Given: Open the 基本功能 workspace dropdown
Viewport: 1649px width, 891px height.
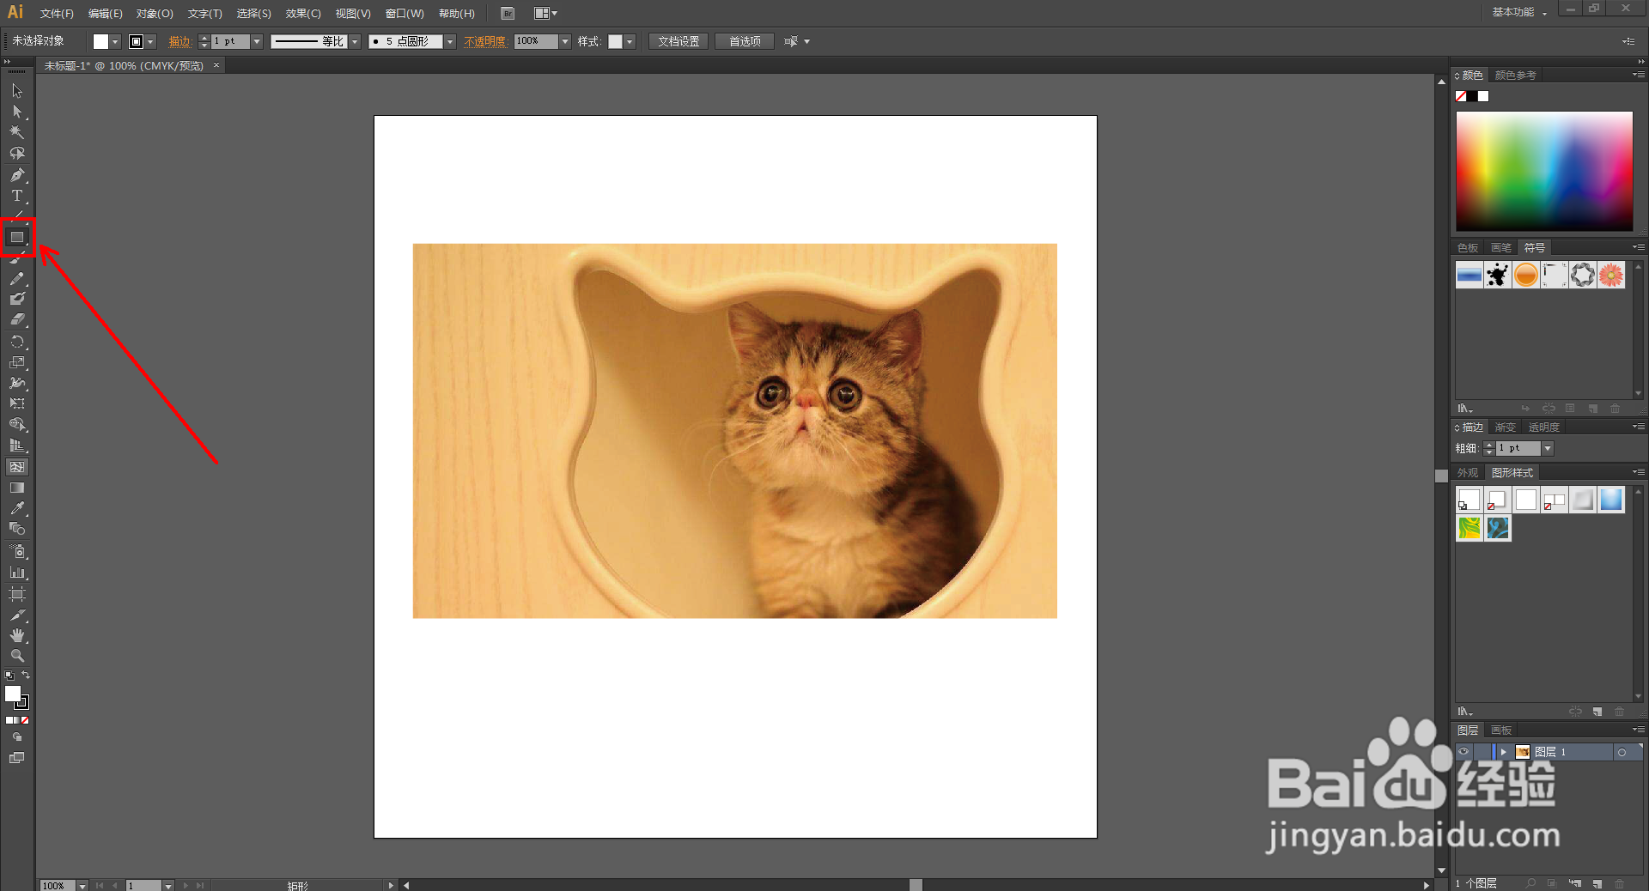Looking at the screenshot, I should tap(1519, 12).
